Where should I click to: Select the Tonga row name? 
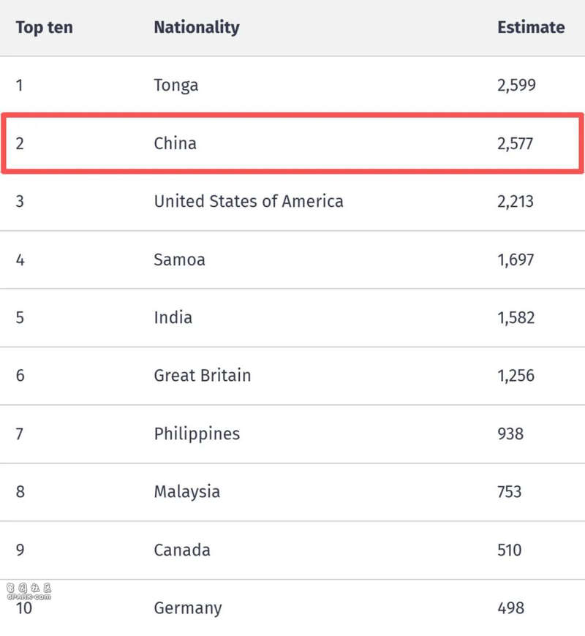[x=176, y=86]
